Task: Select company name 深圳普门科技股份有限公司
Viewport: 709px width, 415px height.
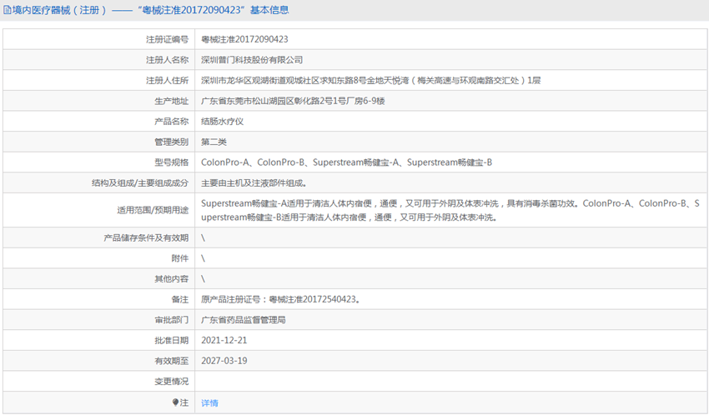Action: (252, 60)
